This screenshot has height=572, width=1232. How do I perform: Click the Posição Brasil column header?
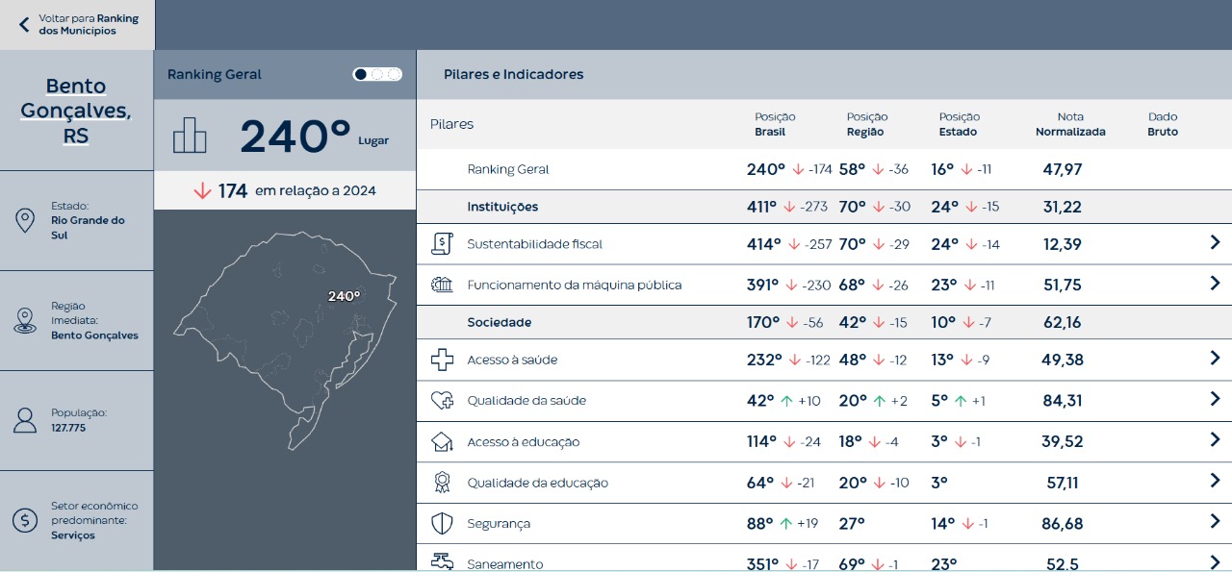[774, 124]
